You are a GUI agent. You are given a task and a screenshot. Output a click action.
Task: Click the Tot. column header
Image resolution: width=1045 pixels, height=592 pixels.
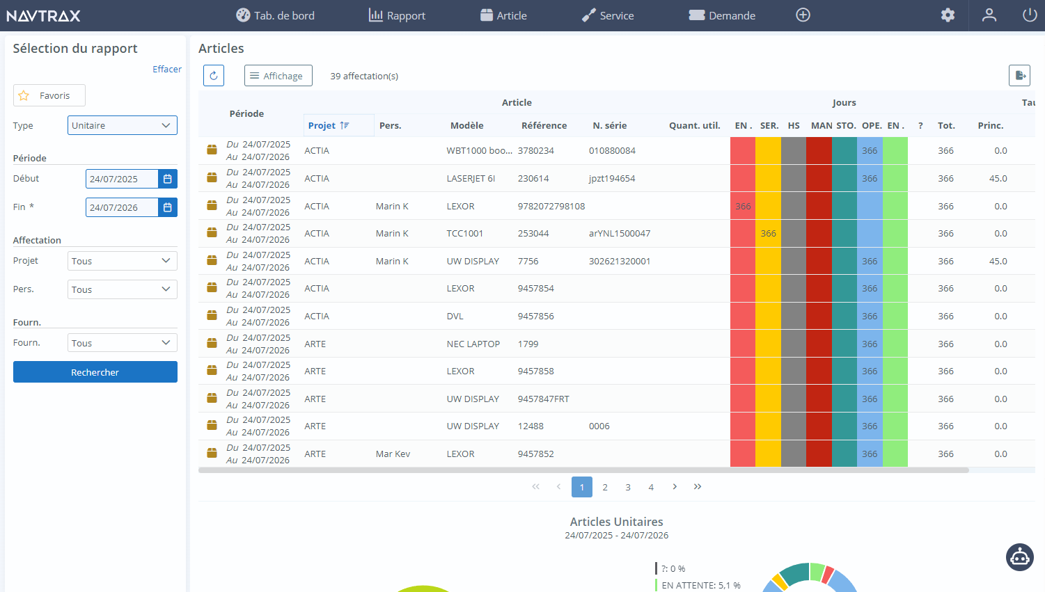tap(946, 125)
